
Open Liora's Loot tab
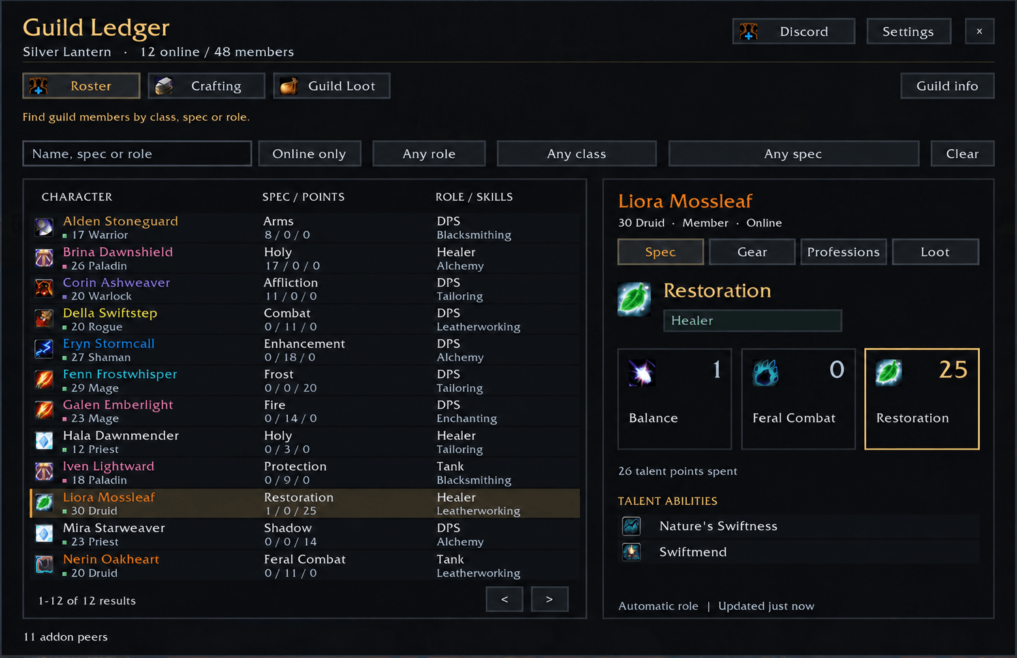pyautogui.click(x=935, y=252)
